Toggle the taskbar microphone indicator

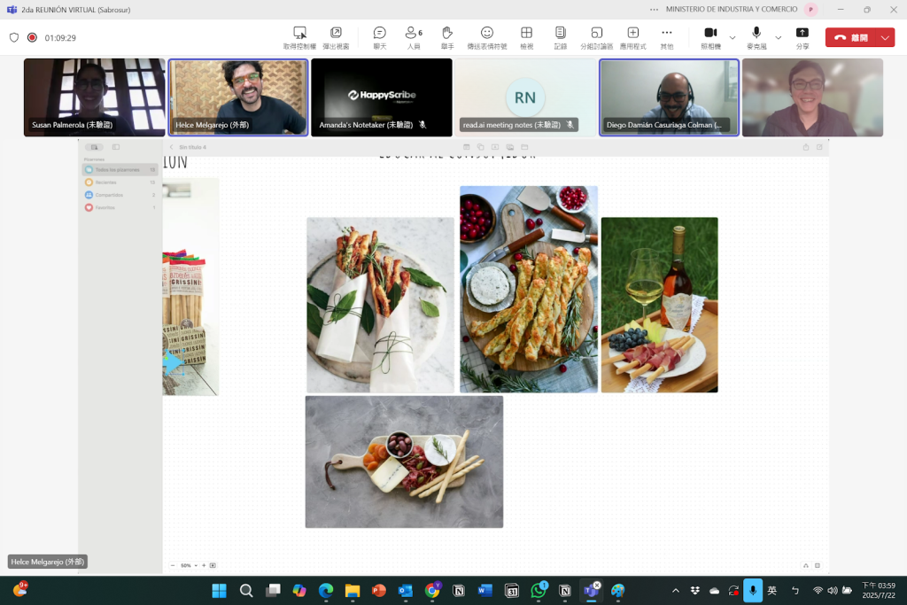(x=752, y=590)
